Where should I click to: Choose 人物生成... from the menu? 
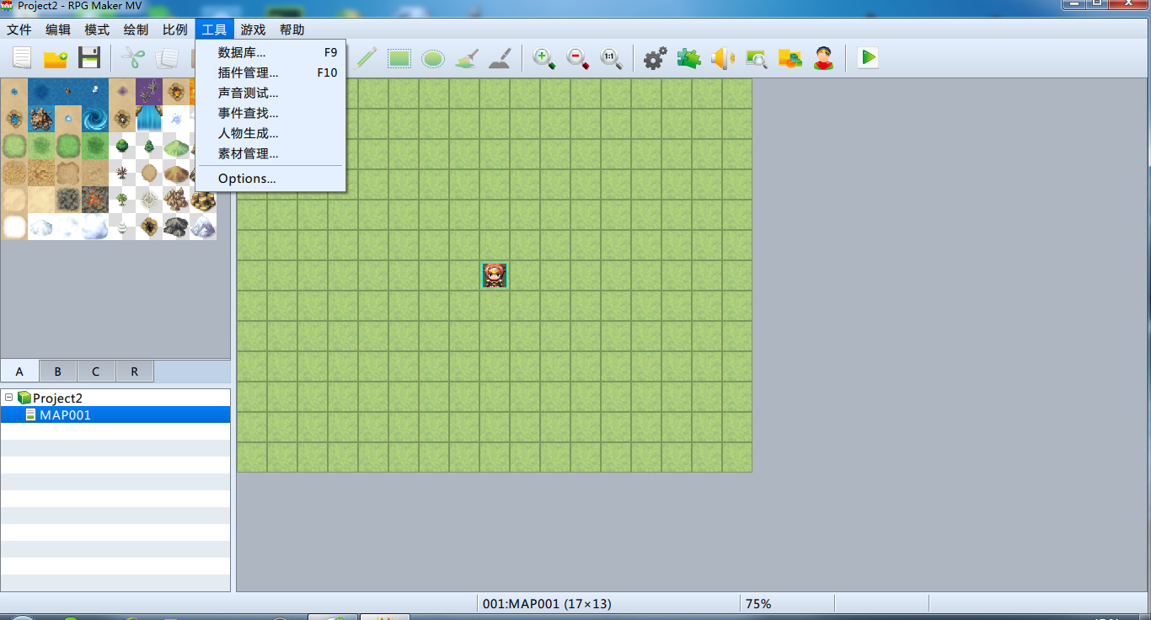coord(270,133)
